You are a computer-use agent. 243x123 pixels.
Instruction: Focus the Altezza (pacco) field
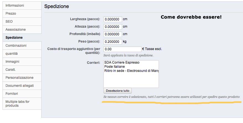[113, 27]
